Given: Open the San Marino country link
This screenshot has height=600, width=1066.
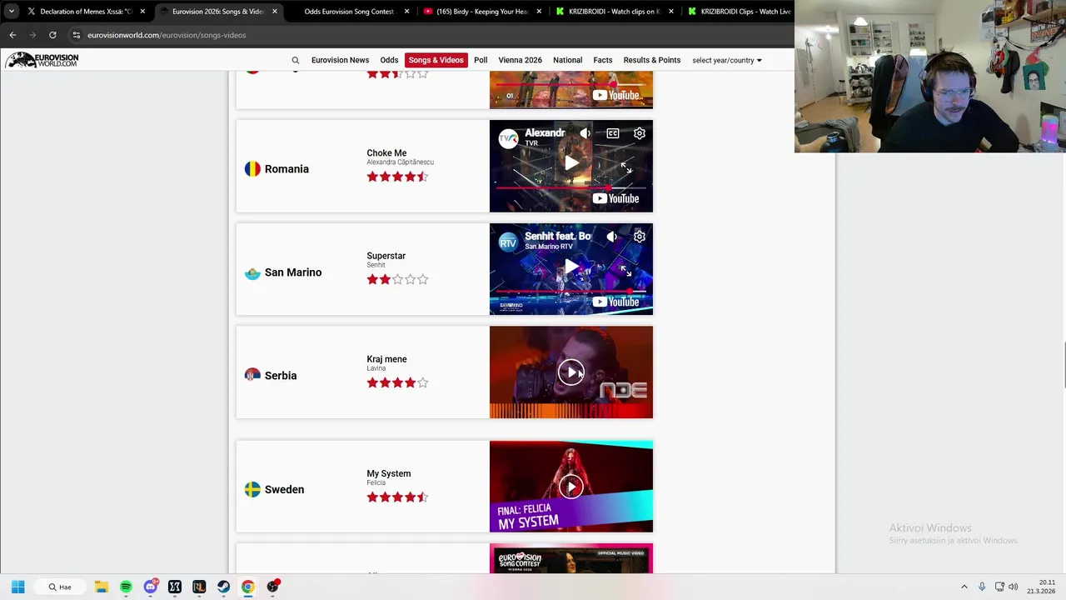Looking at the screenshot, I should [292, 272].
